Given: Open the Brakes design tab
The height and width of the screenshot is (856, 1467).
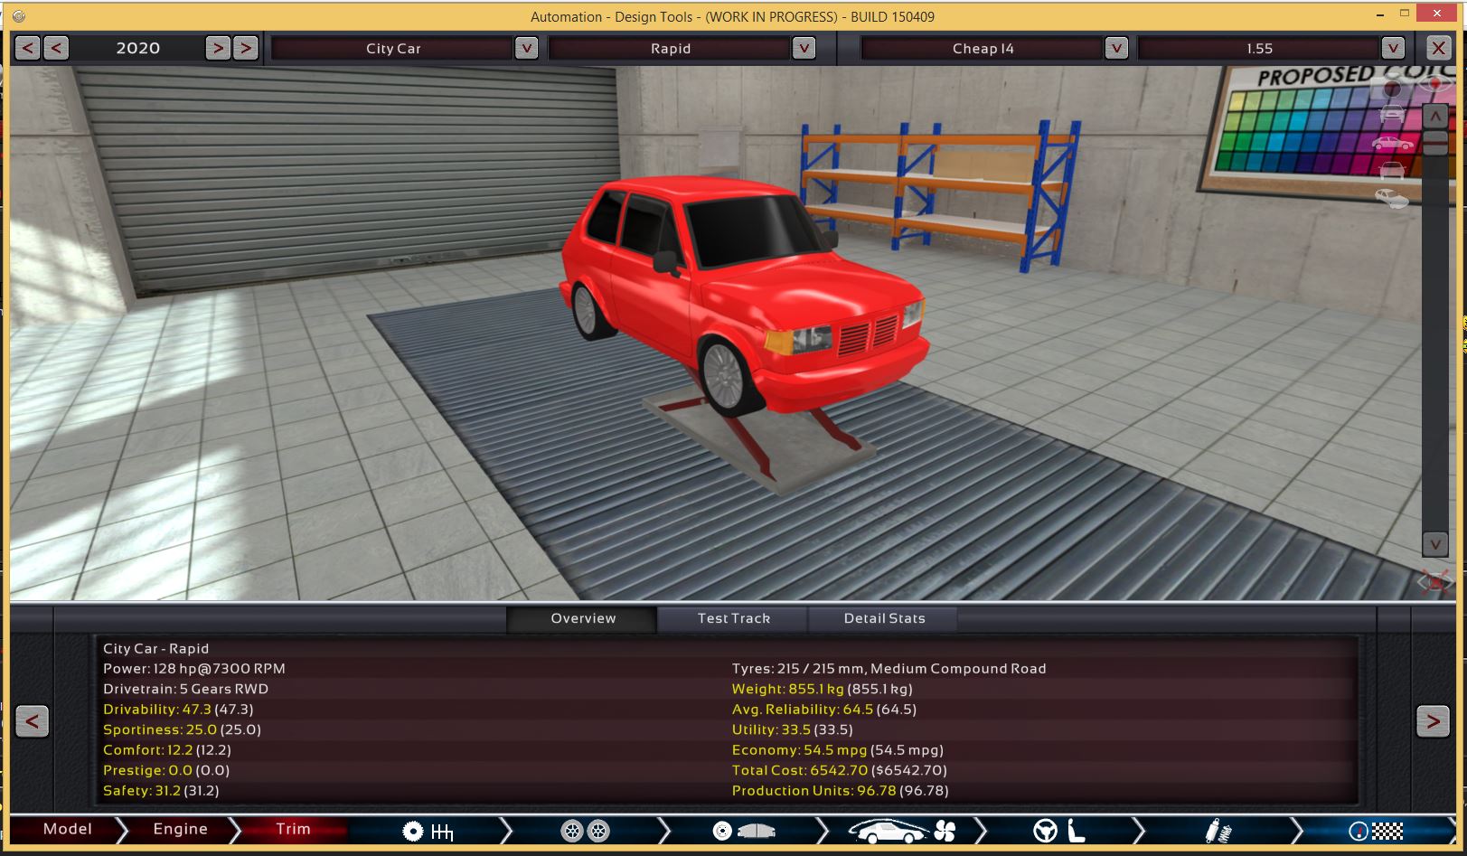Looking at the screenshot, I should 744,831.
